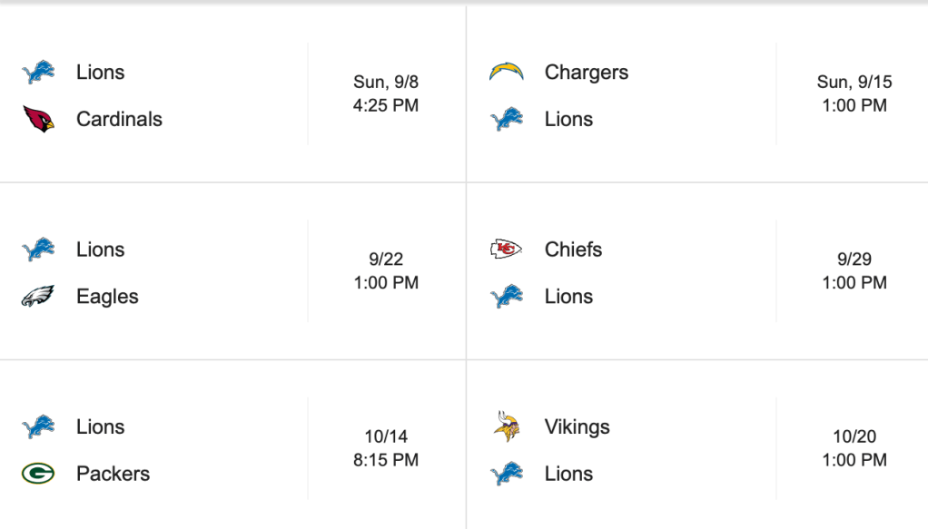
Task: Select the Sun, 9/15 game date
Action: point(854,82)
